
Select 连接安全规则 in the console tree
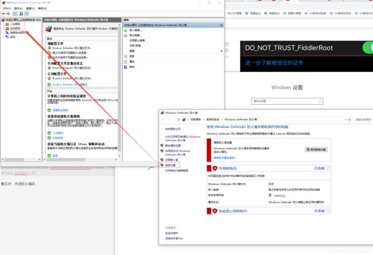pos(17,33)
